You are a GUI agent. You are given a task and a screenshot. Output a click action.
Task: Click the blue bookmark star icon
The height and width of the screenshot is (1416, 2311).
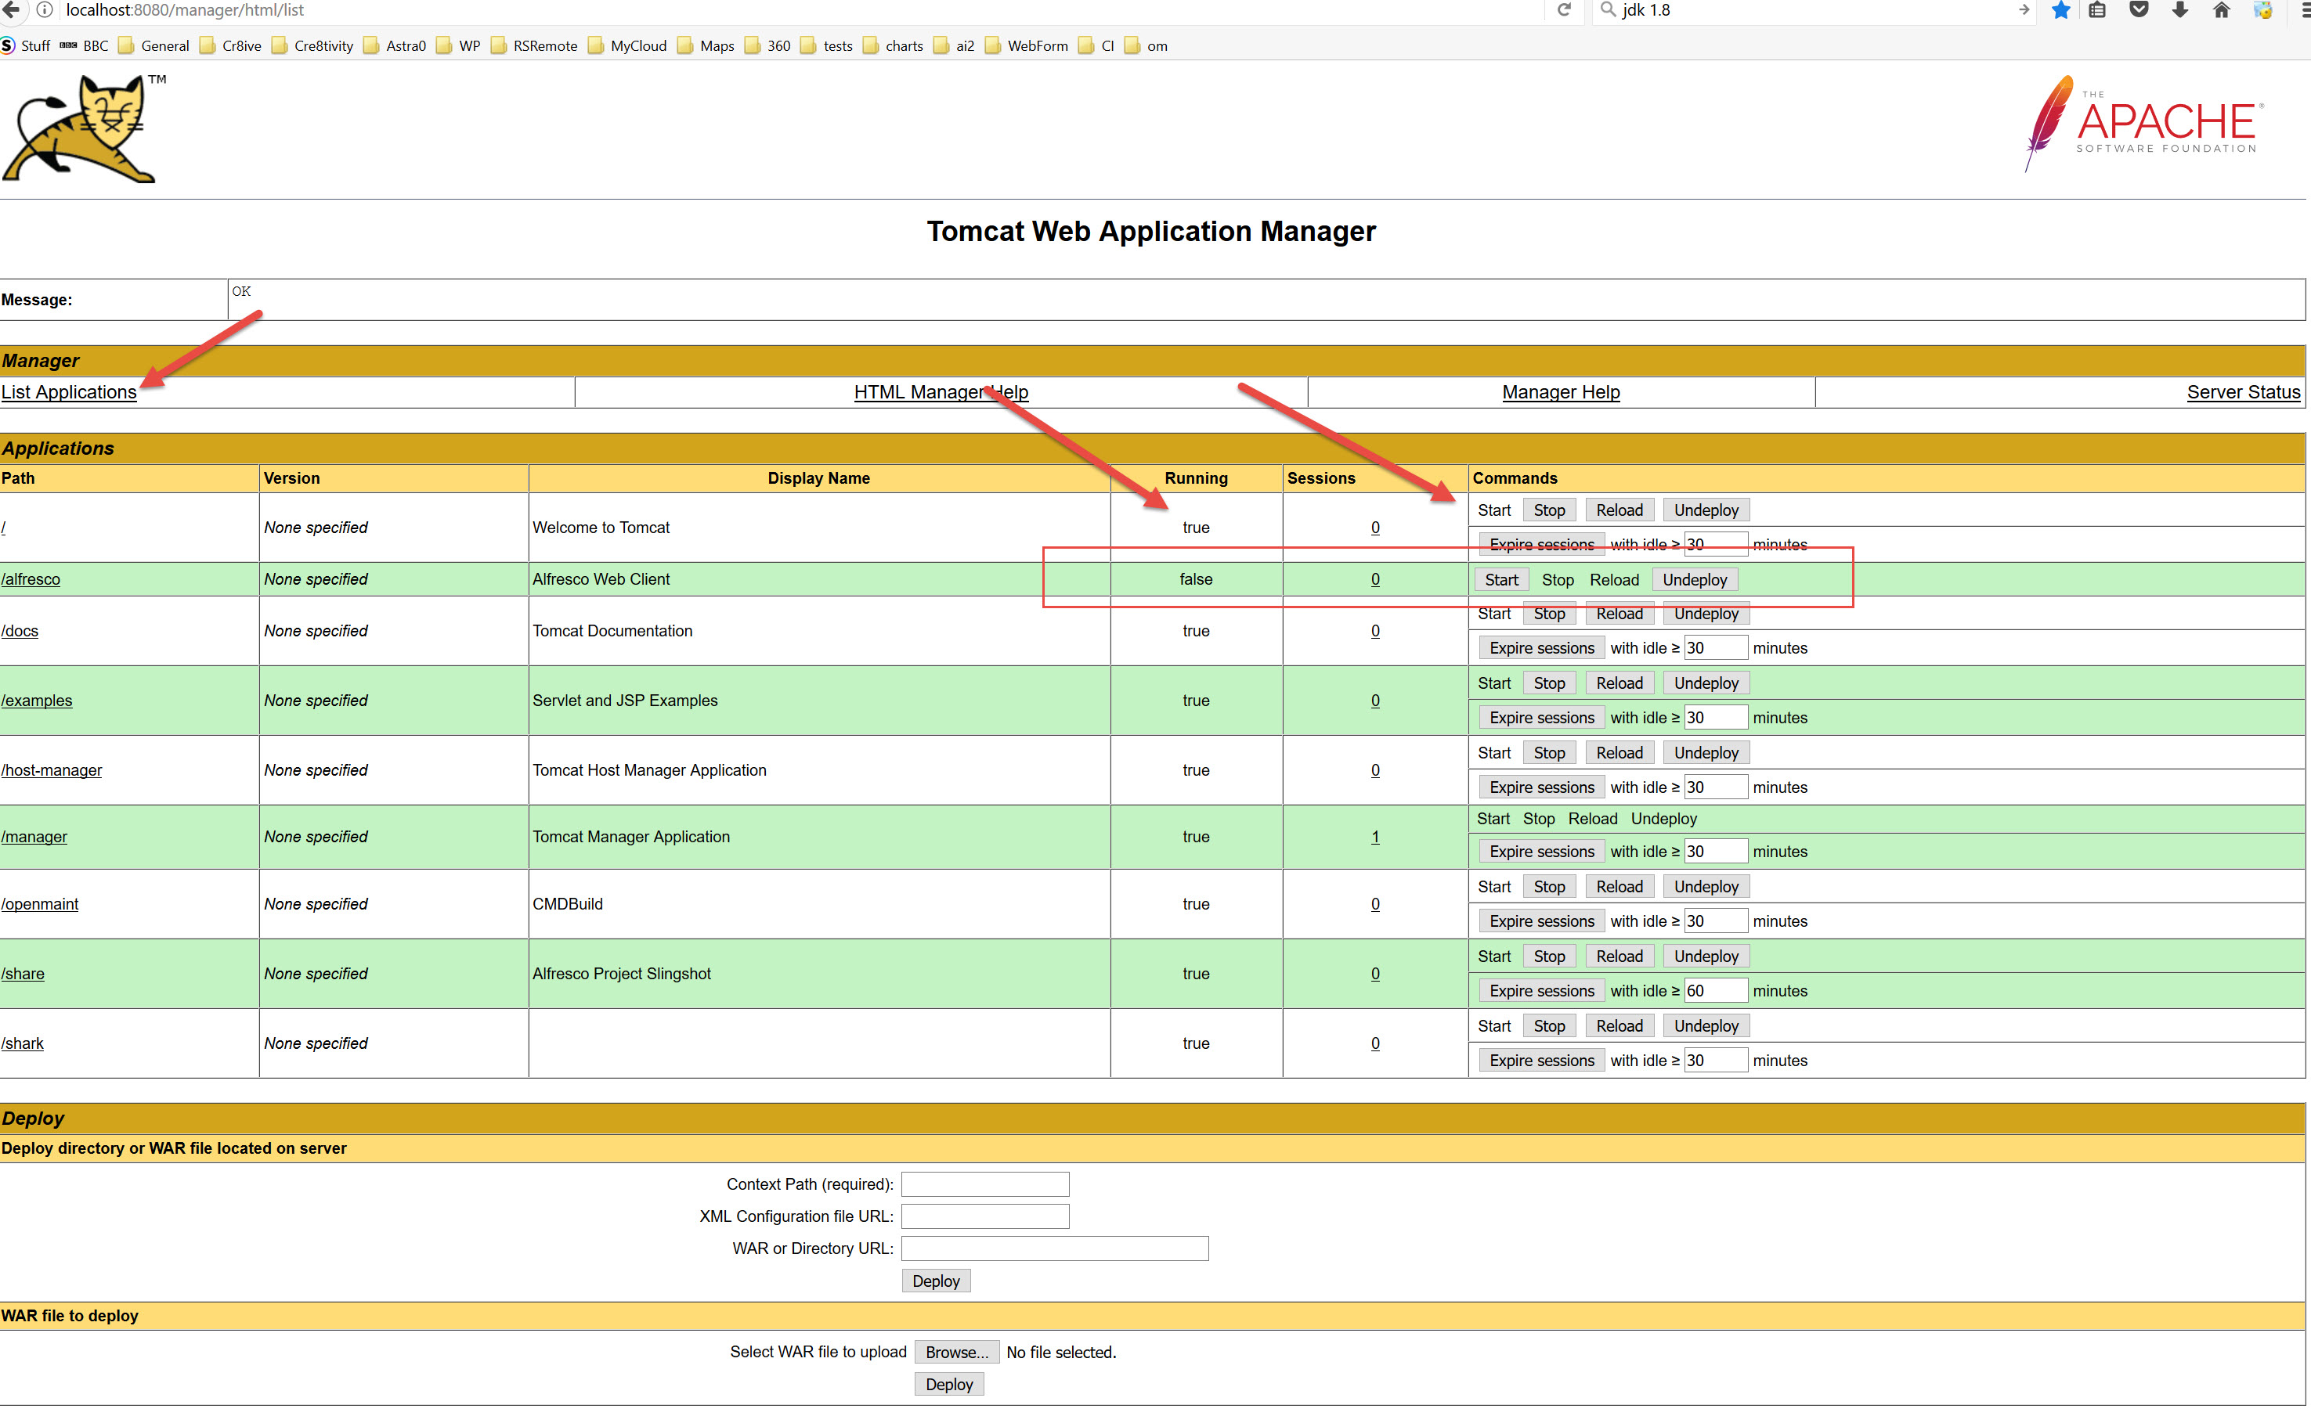tap(2060, 10)
